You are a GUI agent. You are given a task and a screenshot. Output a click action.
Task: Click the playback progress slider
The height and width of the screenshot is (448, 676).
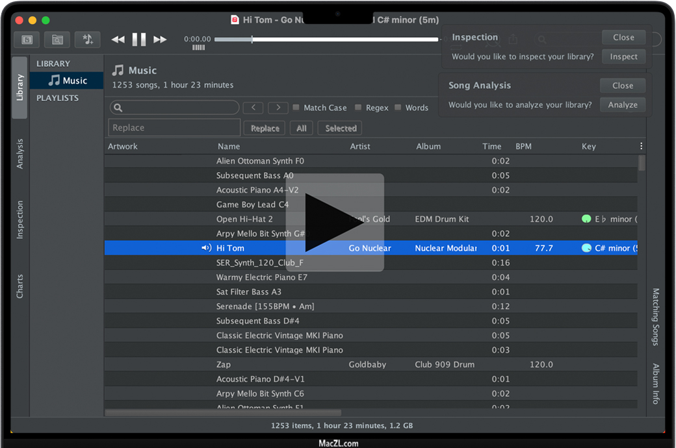326,40
